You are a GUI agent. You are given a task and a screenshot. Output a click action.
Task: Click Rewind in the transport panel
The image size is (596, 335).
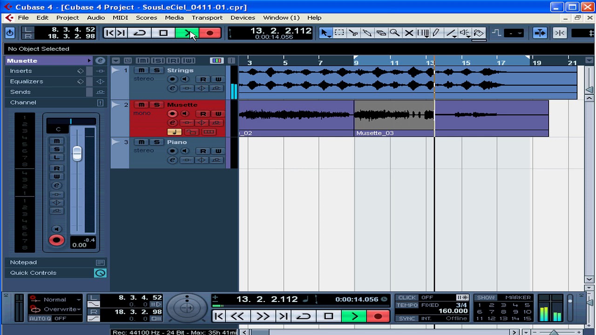coord(237,316)
